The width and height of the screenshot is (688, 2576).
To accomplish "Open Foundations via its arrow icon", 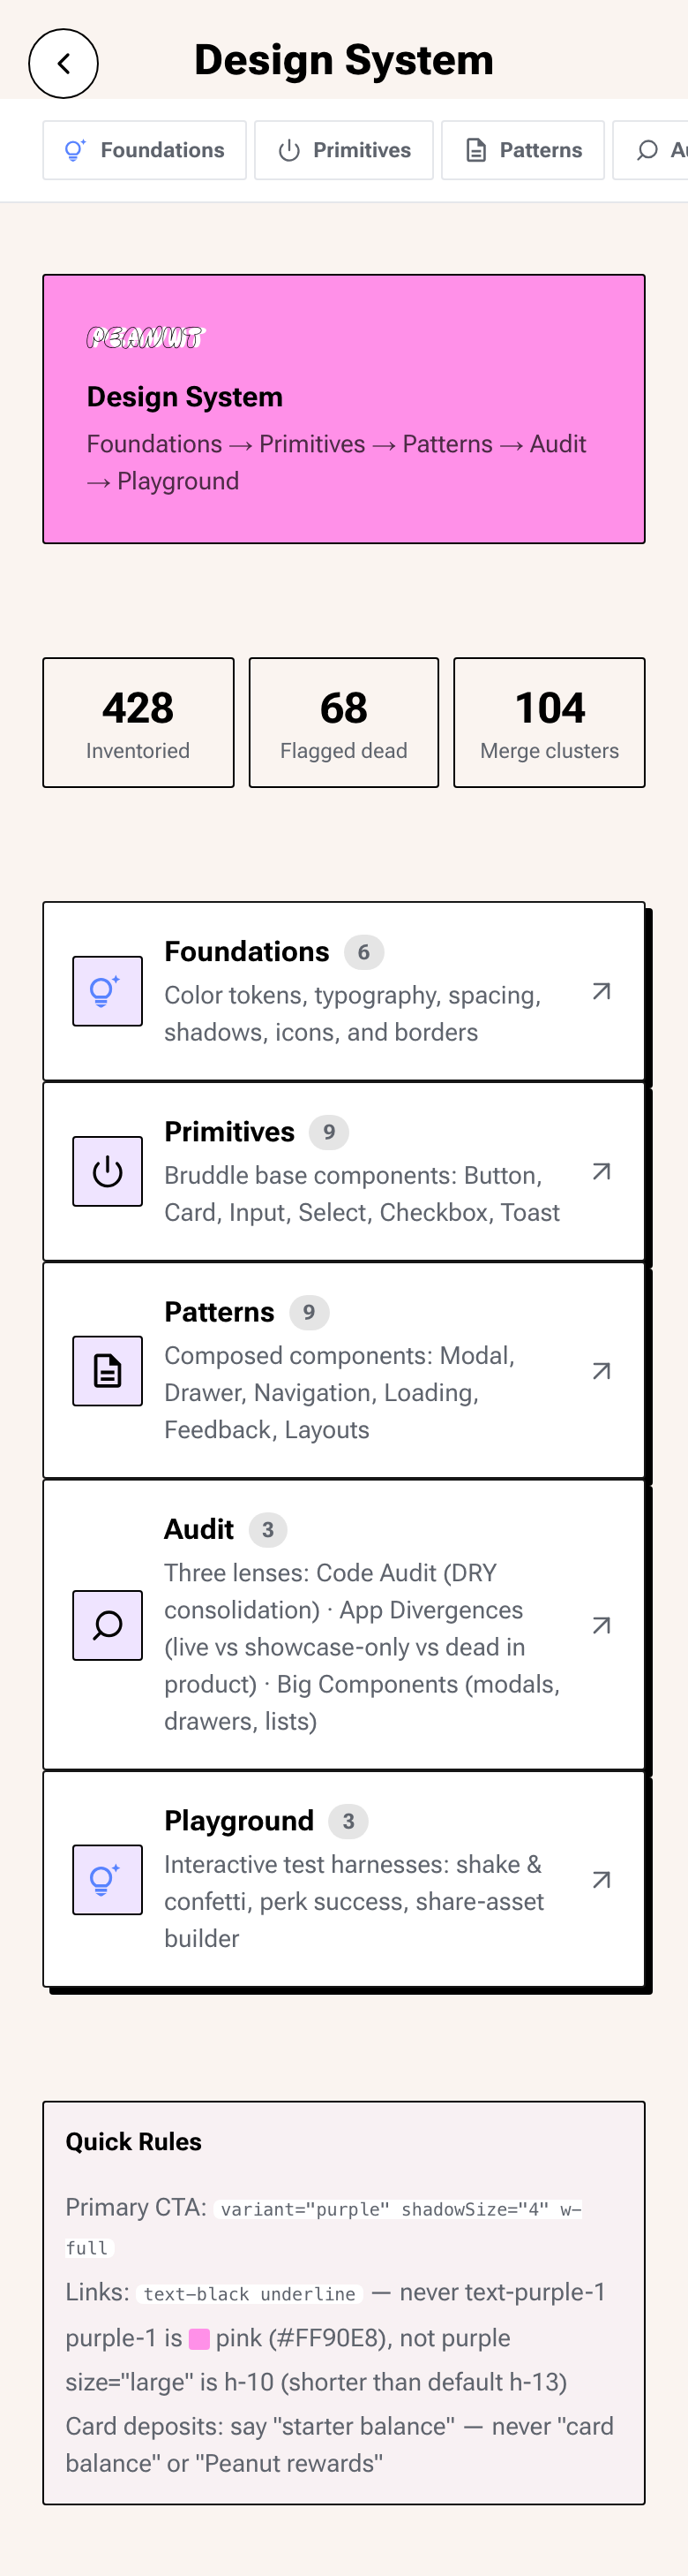I will 602,991.
